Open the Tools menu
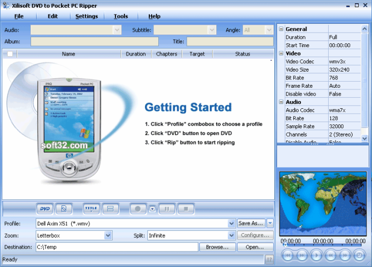The width and height of the screenshot is (372, 267). [x=120, y=16]
